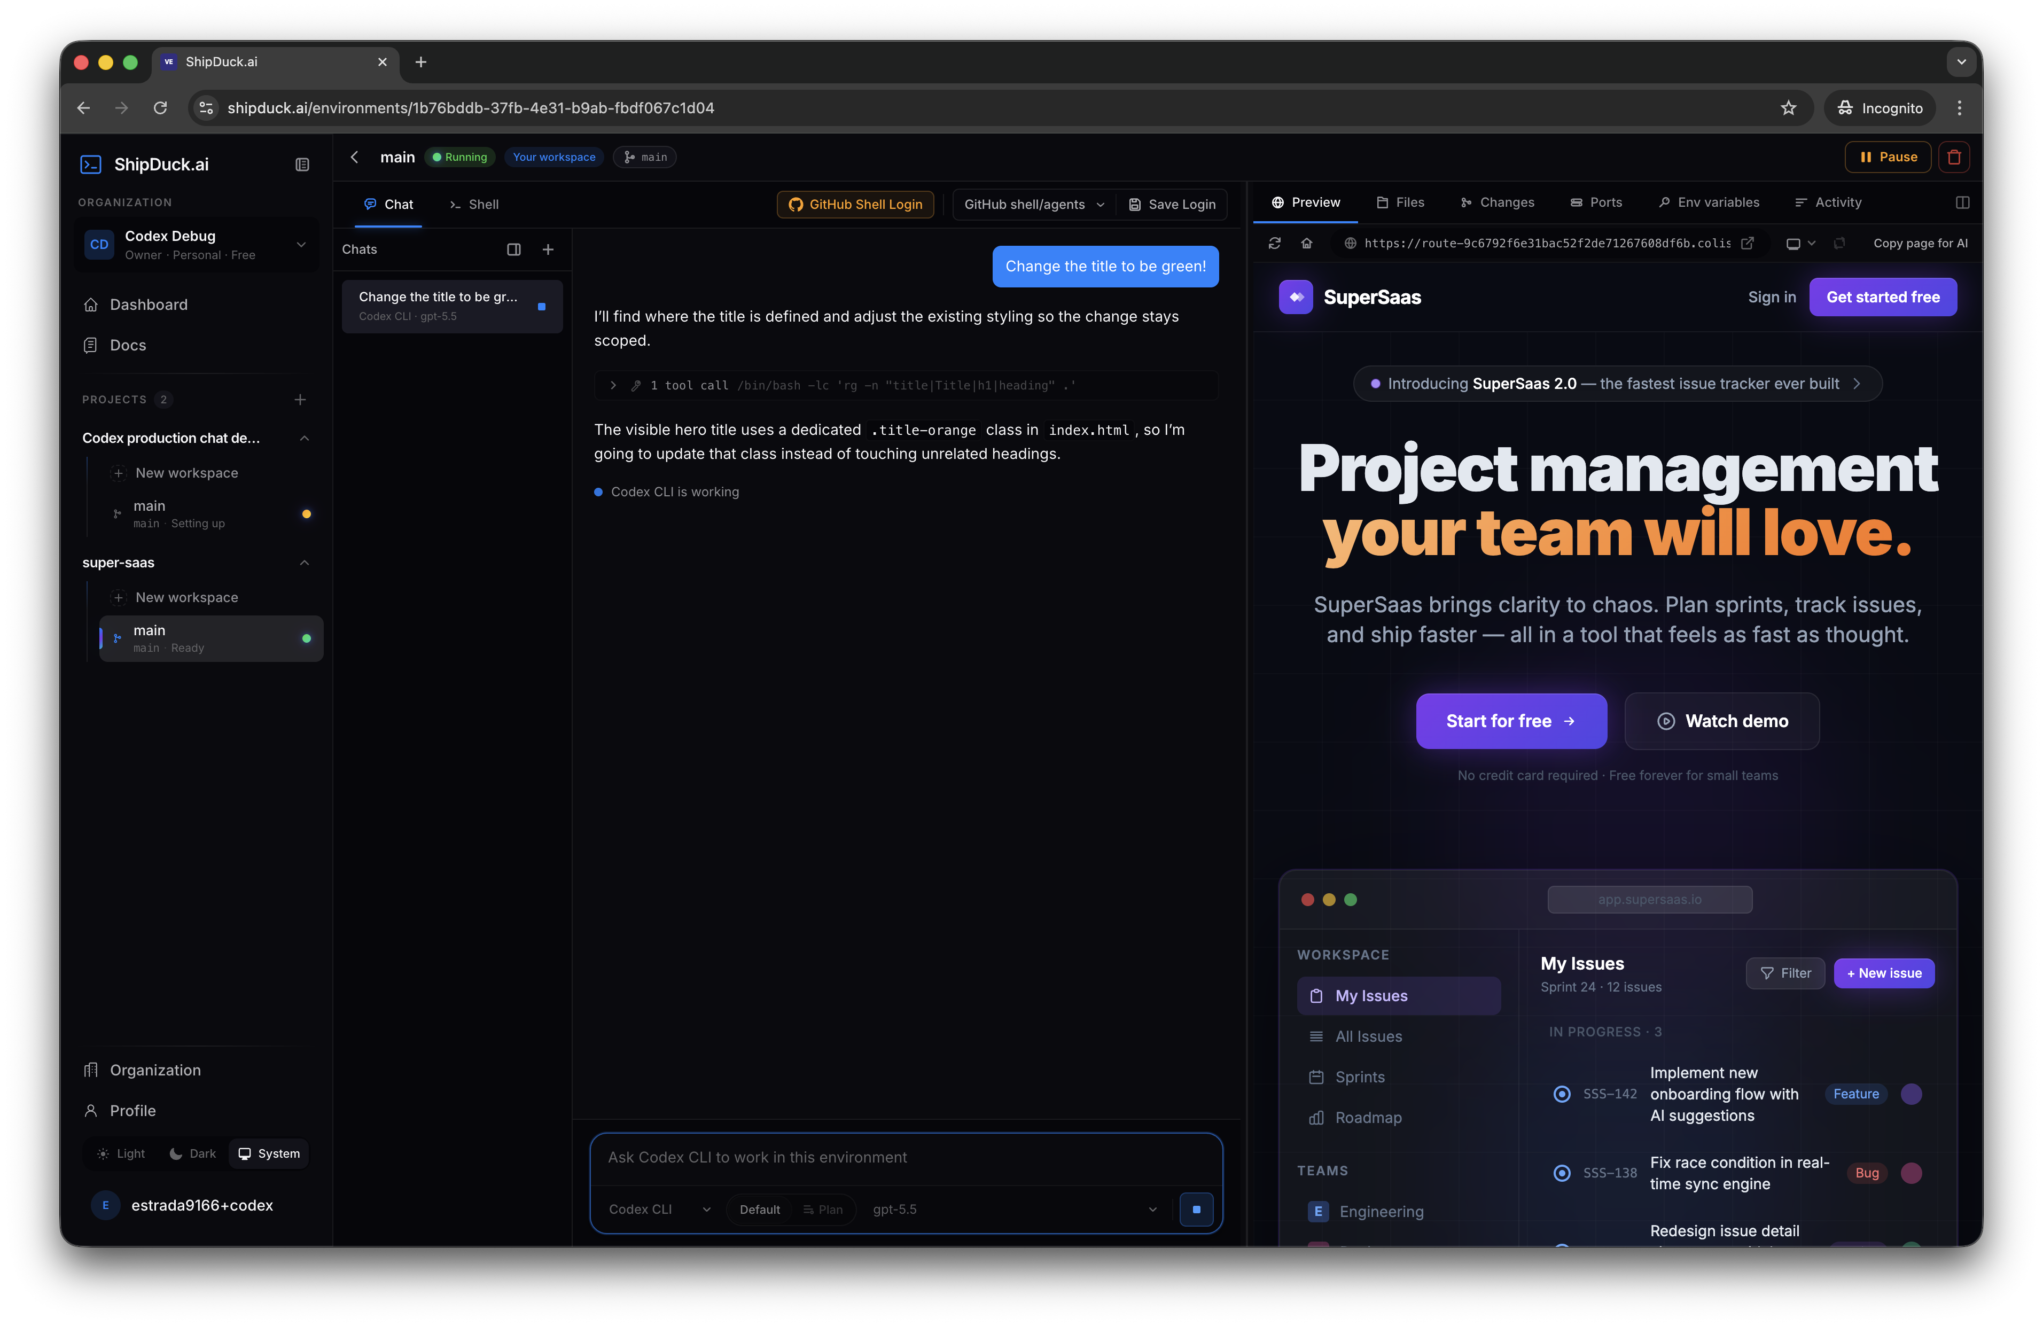Click Filter in My Issues

click(1784, 973)
